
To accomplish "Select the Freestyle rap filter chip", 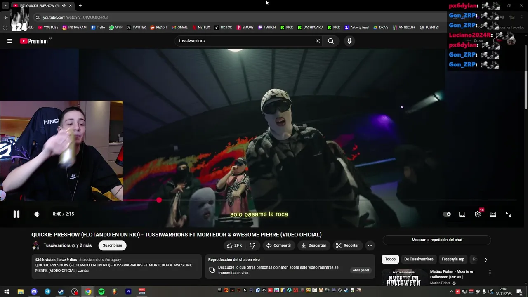I will point(453,259).
